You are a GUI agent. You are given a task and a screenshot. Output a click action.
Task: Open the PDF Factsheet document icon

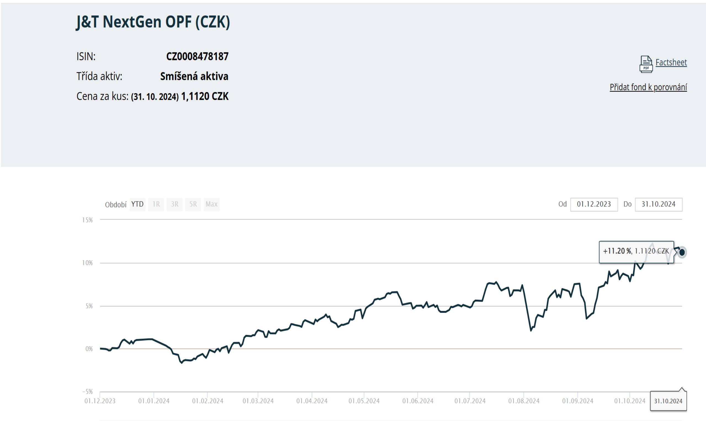[x=646, y=64]
